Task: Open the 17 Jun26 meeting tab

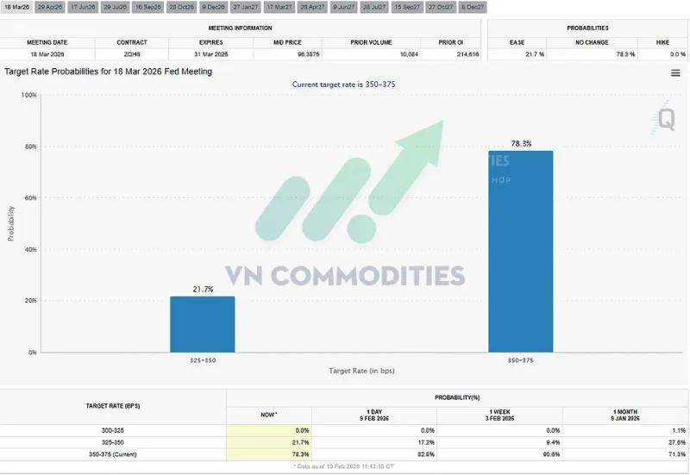Action: click(x=83, y=7)
